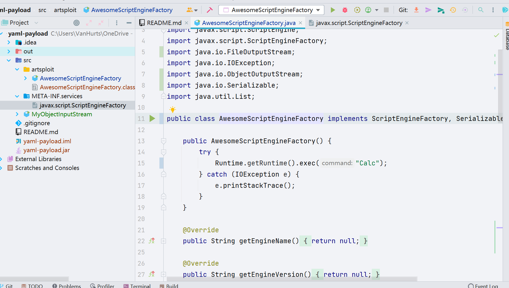Screen dimensions: 509x288
Task: Update project from Git
Action: point(416,10)
